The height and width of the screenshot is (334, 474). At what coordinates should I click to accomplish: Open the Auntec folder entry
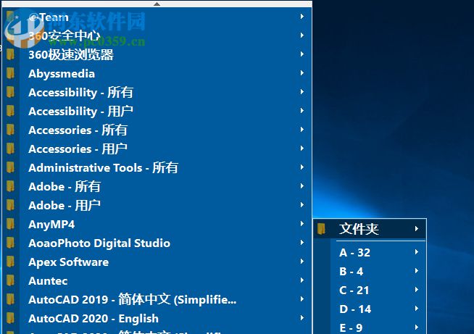point(157,280)
